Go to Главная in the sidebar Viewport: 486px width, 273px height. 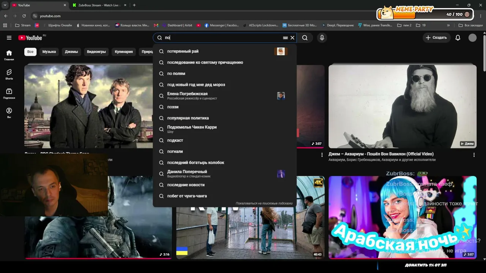(9, 55)
